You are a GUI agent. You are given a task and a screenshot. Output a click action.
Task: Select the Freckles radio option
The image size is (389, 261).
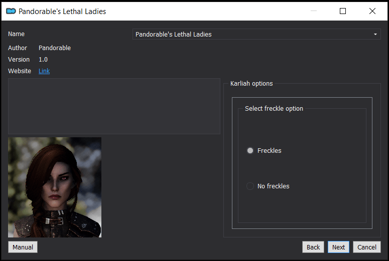point(264,151)
